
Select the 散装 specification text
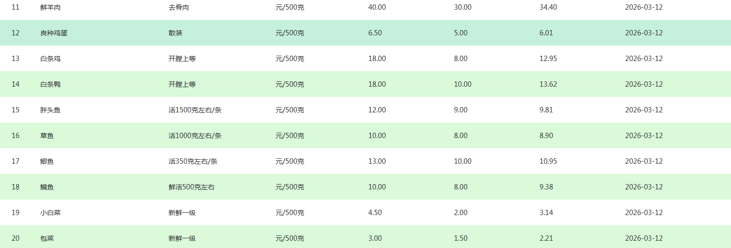tap(175, 33)
